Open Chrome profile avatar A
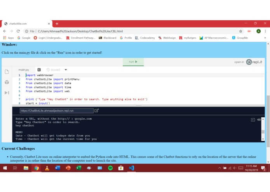The image size is (270, 192). pos(258,31)
